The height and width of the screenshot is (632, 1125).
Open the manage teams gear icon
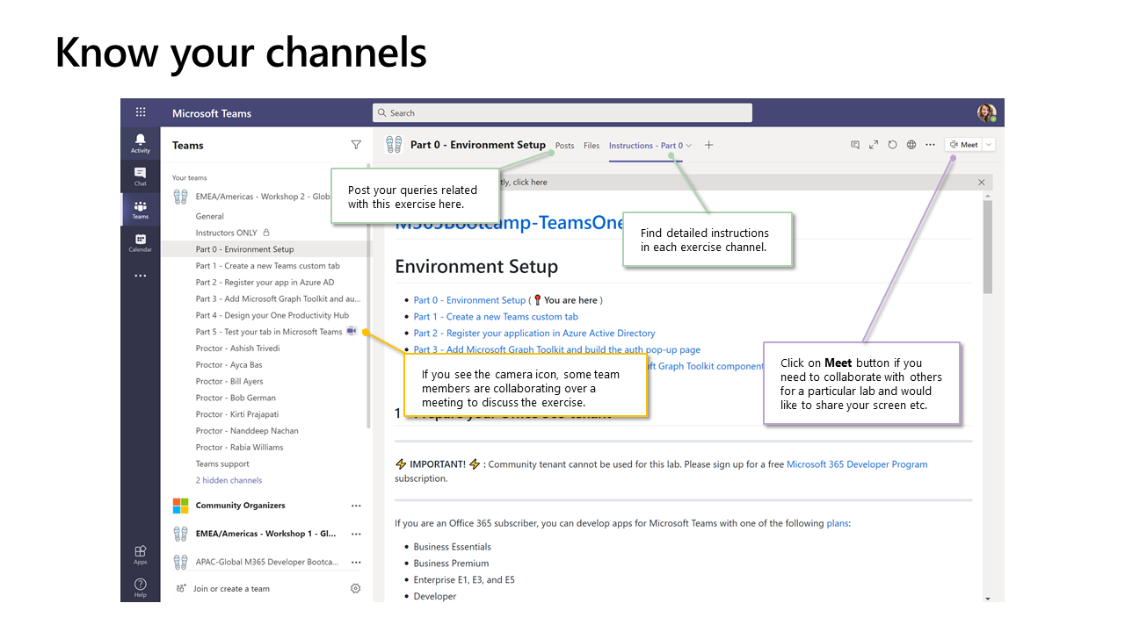356,588
